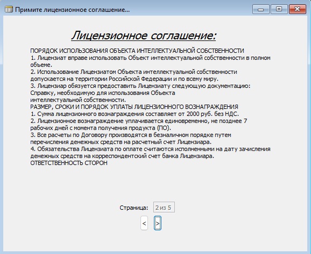Click the line about корреспондентский счет банка
This screenshot has height=254, width=311.
pyautogui.click(x=122, y=156)
